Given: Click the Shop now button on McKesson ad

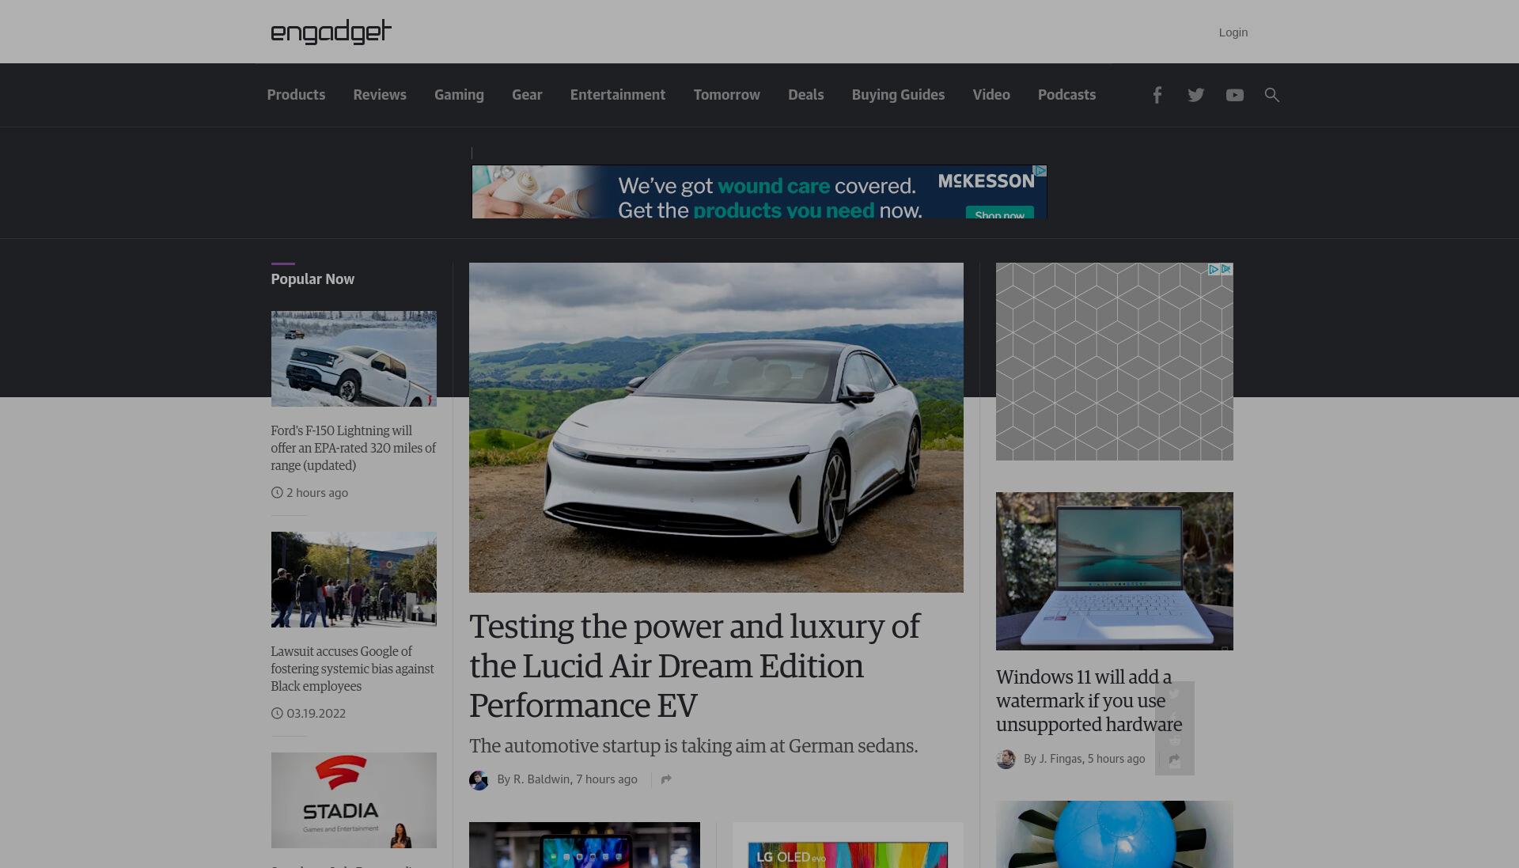Looking at the screenshot, I should [x=999, y=213].
